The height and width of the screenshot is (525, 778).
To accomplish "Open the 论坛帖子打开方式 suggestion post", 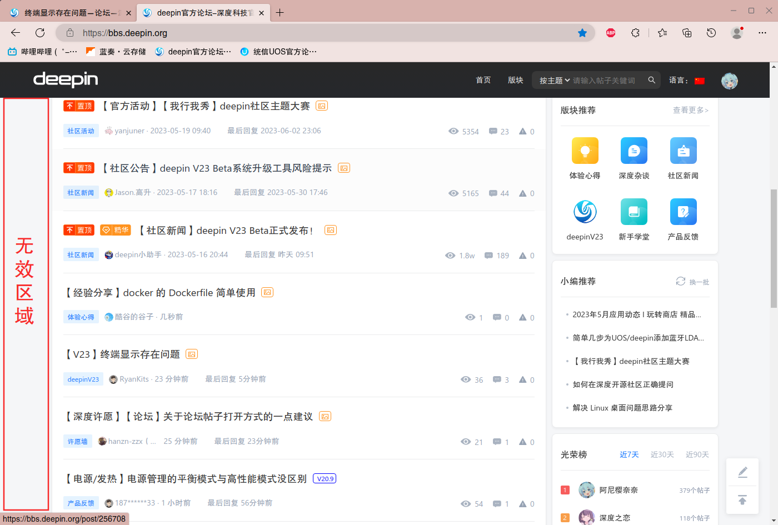I will tap(189, 416).
